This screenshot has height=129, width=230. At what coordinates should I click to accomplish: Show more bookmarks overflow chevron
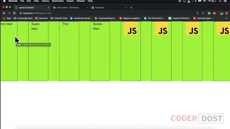tap(226, 18)
